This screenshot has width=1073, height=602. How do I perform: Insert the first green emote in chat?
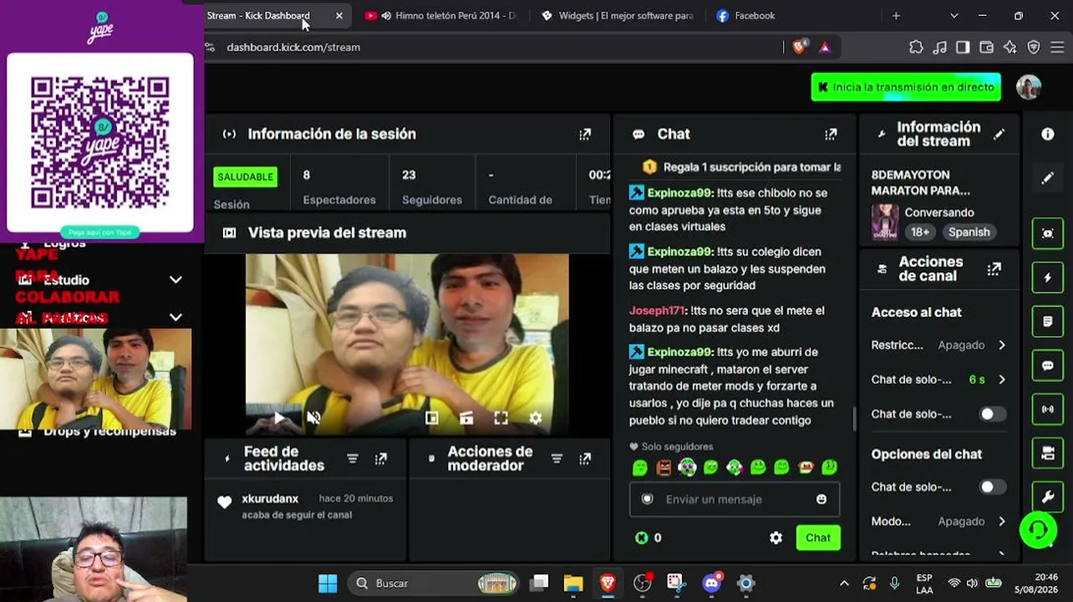click(640, 467)
